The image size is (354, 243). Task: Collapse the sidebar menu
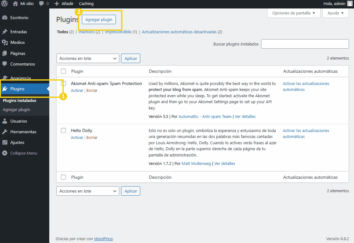pyautogui.click(x=24, y=153)
